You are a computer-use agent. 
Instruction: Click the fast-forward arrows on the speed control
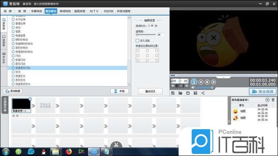[187, 86]
